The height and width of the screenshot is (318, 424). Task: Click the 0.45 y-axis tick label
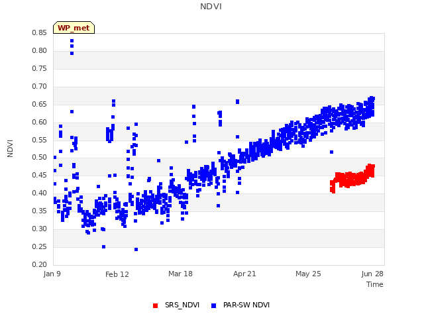(40, 175)
